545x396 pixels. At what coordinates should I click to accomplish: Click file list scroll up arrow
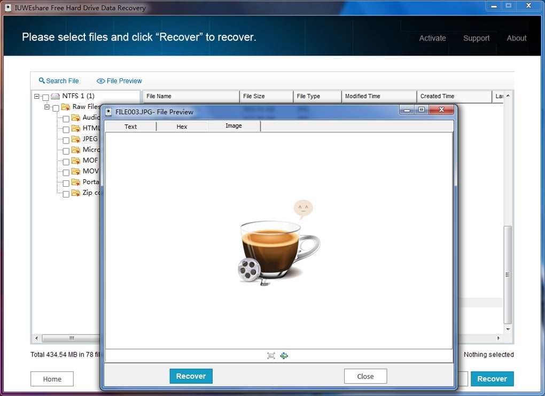pos(508,96)
